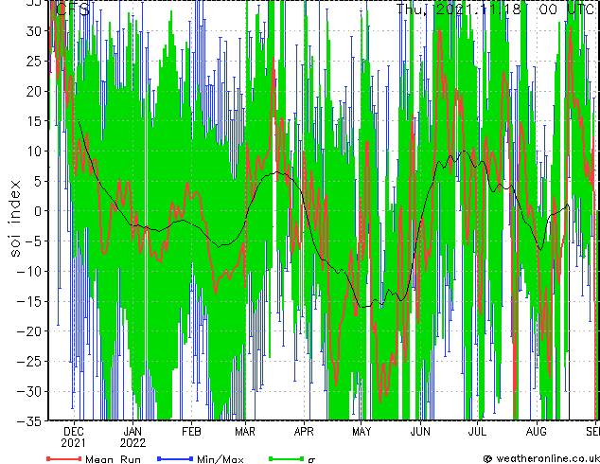This screenshot has height=464, width=600.
Task: Click the 'AUG' x-axis label
Action: pos(536,432)
